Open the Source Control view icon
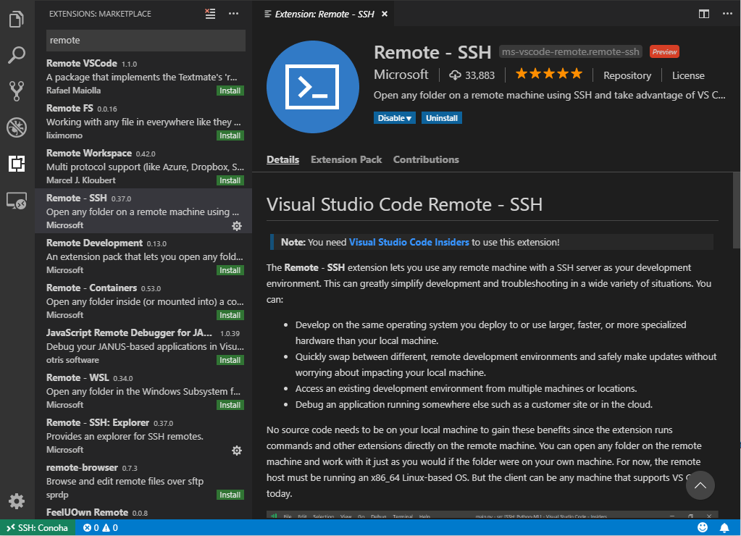This screenshot has height=536, width=741. pyautogui.click(x=17, y=91)
